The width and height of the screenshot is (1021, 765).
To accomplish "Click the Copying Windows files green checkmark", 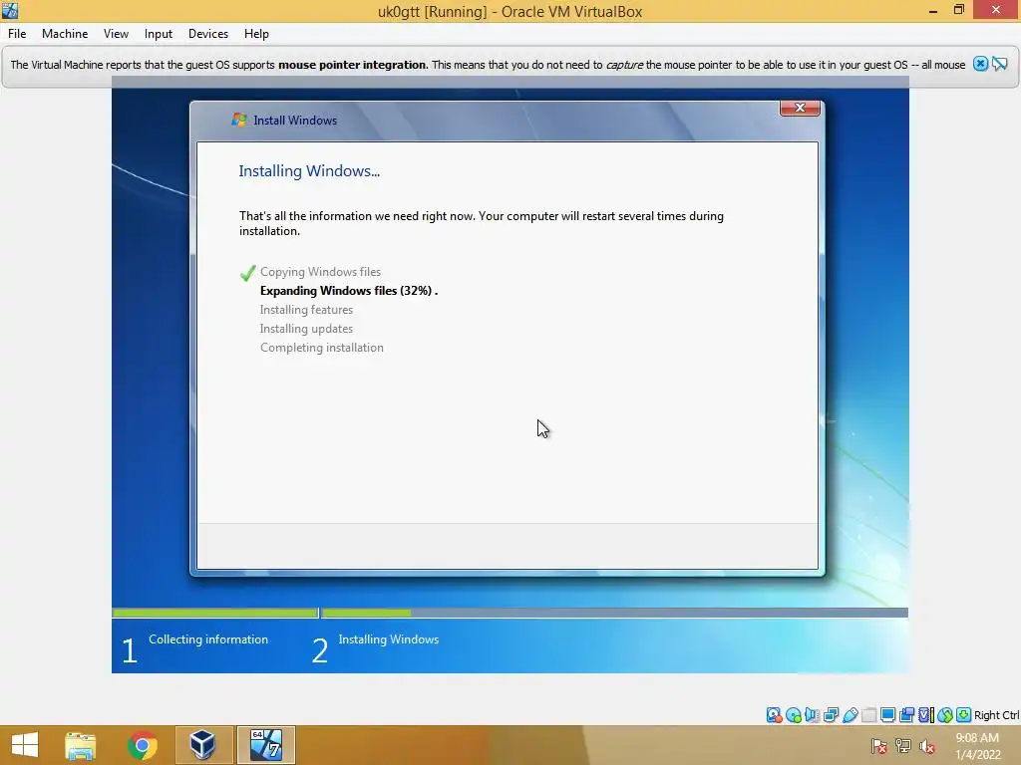I will [x=247, y=273].
